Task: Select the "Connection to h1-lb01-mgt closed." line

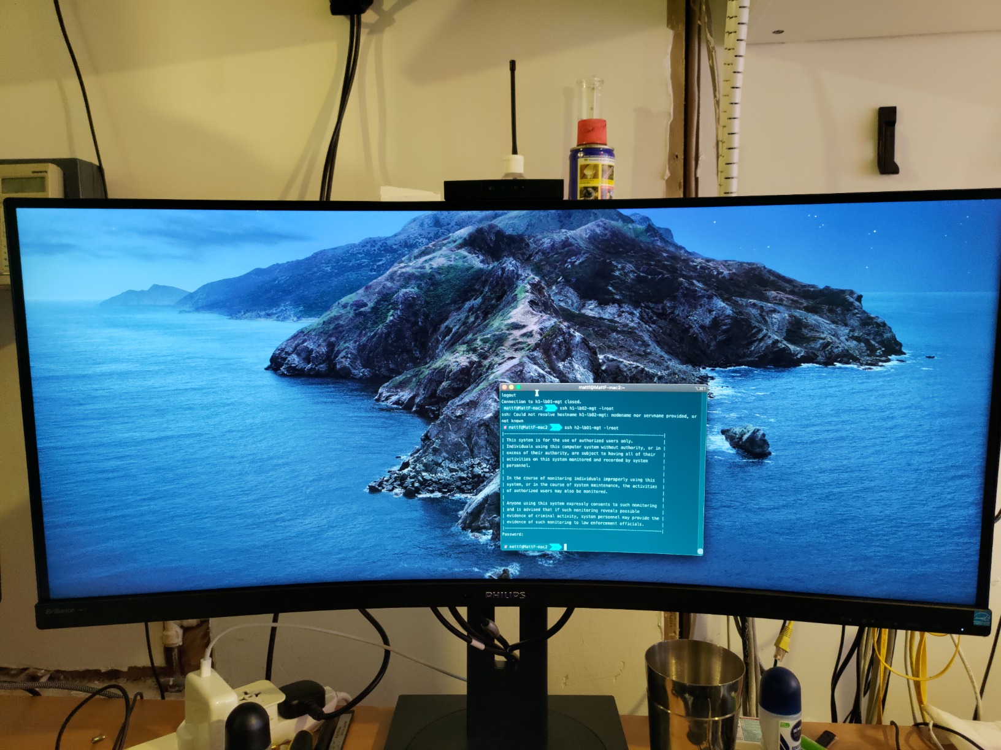Action: [541, 402]
